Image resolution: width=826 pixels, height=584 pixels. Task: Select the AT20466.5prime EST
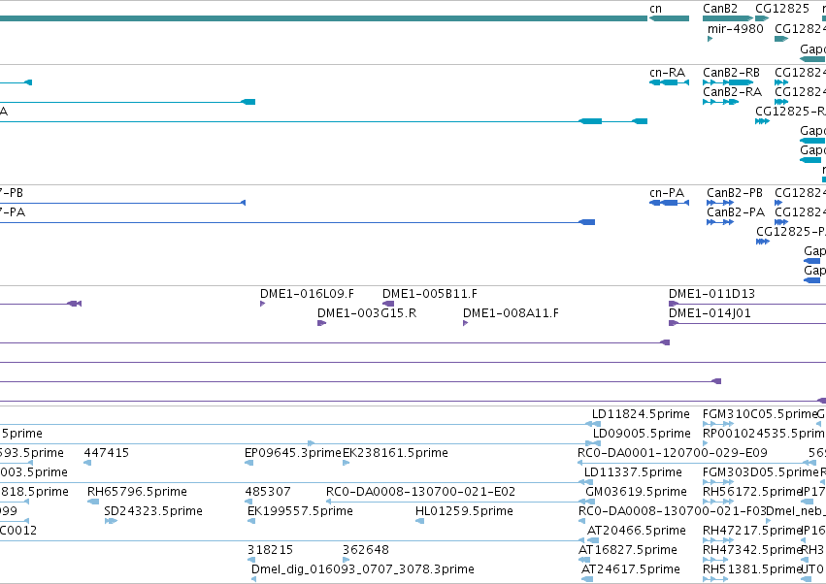pos(593,540)
